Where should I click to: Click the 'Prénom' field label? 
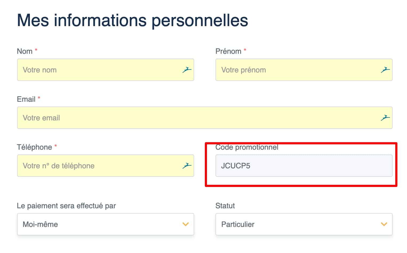click(228, 51)
